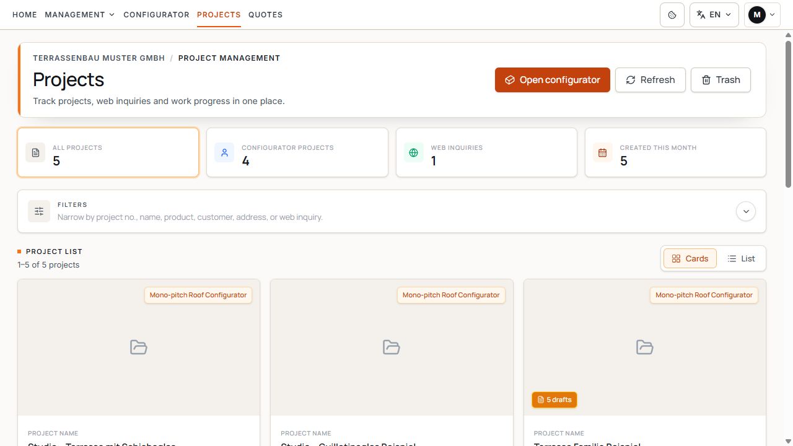Click the folder icon above the 5 drafts badge

pos(645,348)
